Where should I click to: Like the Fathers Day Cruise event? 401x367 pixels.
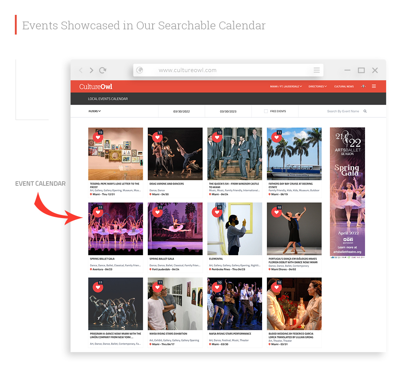276,137
